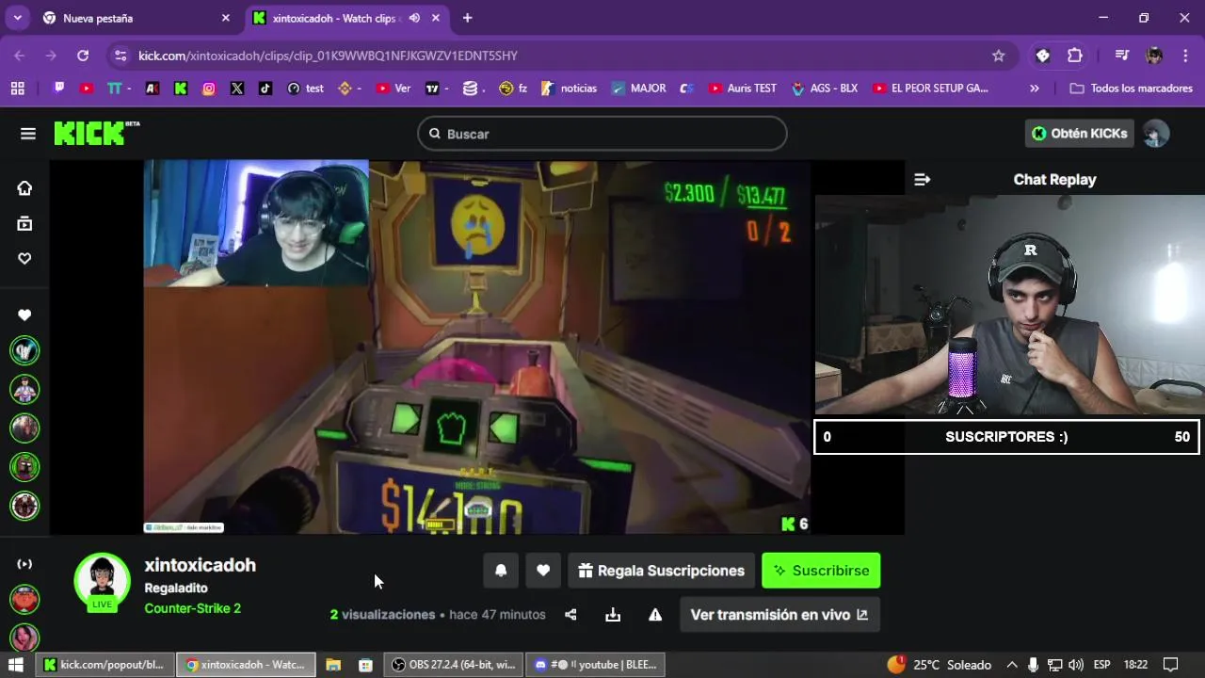Open File Explorer from the taskbar
Image resolution: width=1205 pixels, height=678 pixels.
333,665
